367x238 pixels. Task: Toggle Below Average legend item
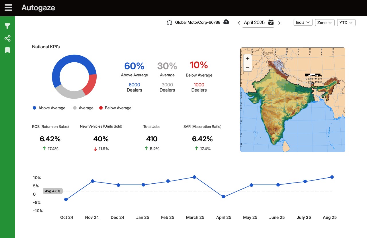click(x=115, y=108)
